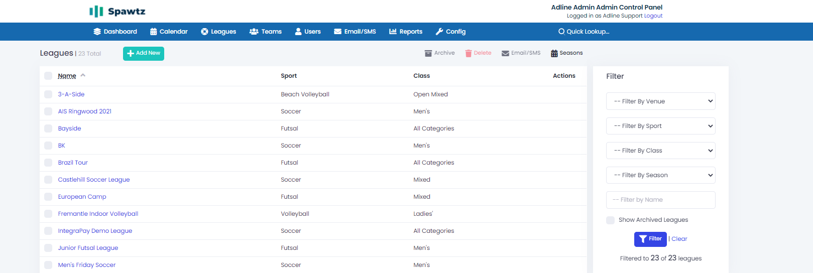The height and width of the screenshot is (273, 813).
Task: Open the Leagues menu
Action: (x=218, y=32)
